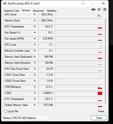
Task: Click the 888 MB dedicated memory value
Action: click(x=46, y=57)
